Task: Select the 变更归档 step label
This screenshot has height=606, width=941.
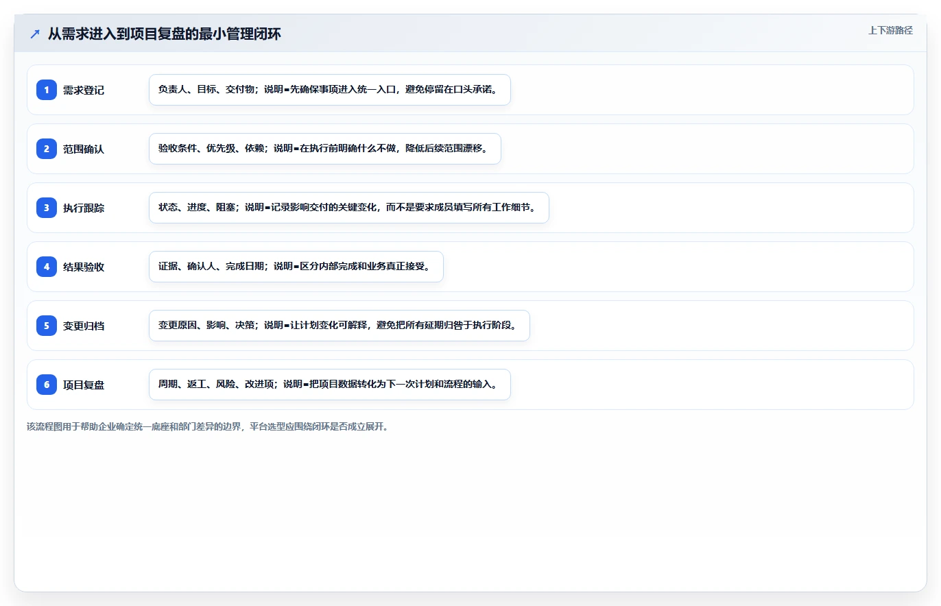Action: coord(84,326)
